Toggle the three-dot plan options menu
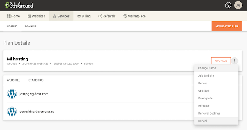The image size is (247, 130). (235, 61)
